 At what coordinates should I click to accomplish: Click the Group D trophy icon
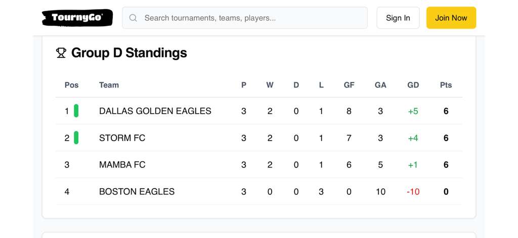pyautogui.click(x=61, y=53)
